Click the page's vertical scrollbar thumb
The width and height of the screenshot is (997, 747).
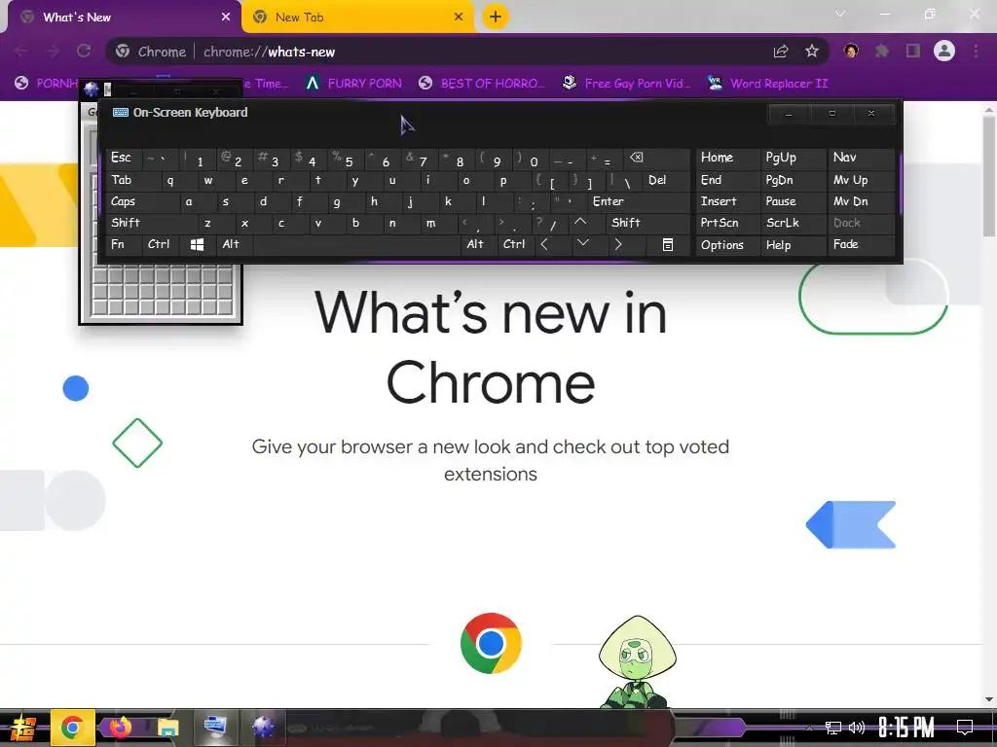point(989,177)
